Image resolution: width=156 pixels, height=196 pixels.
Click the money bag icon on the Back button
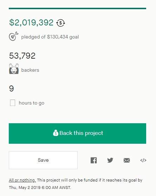click(56, 133)
